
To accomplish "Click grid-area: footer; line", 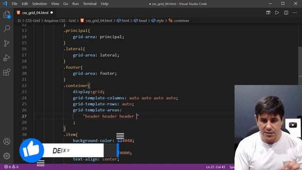I will (x=94, y=74).
